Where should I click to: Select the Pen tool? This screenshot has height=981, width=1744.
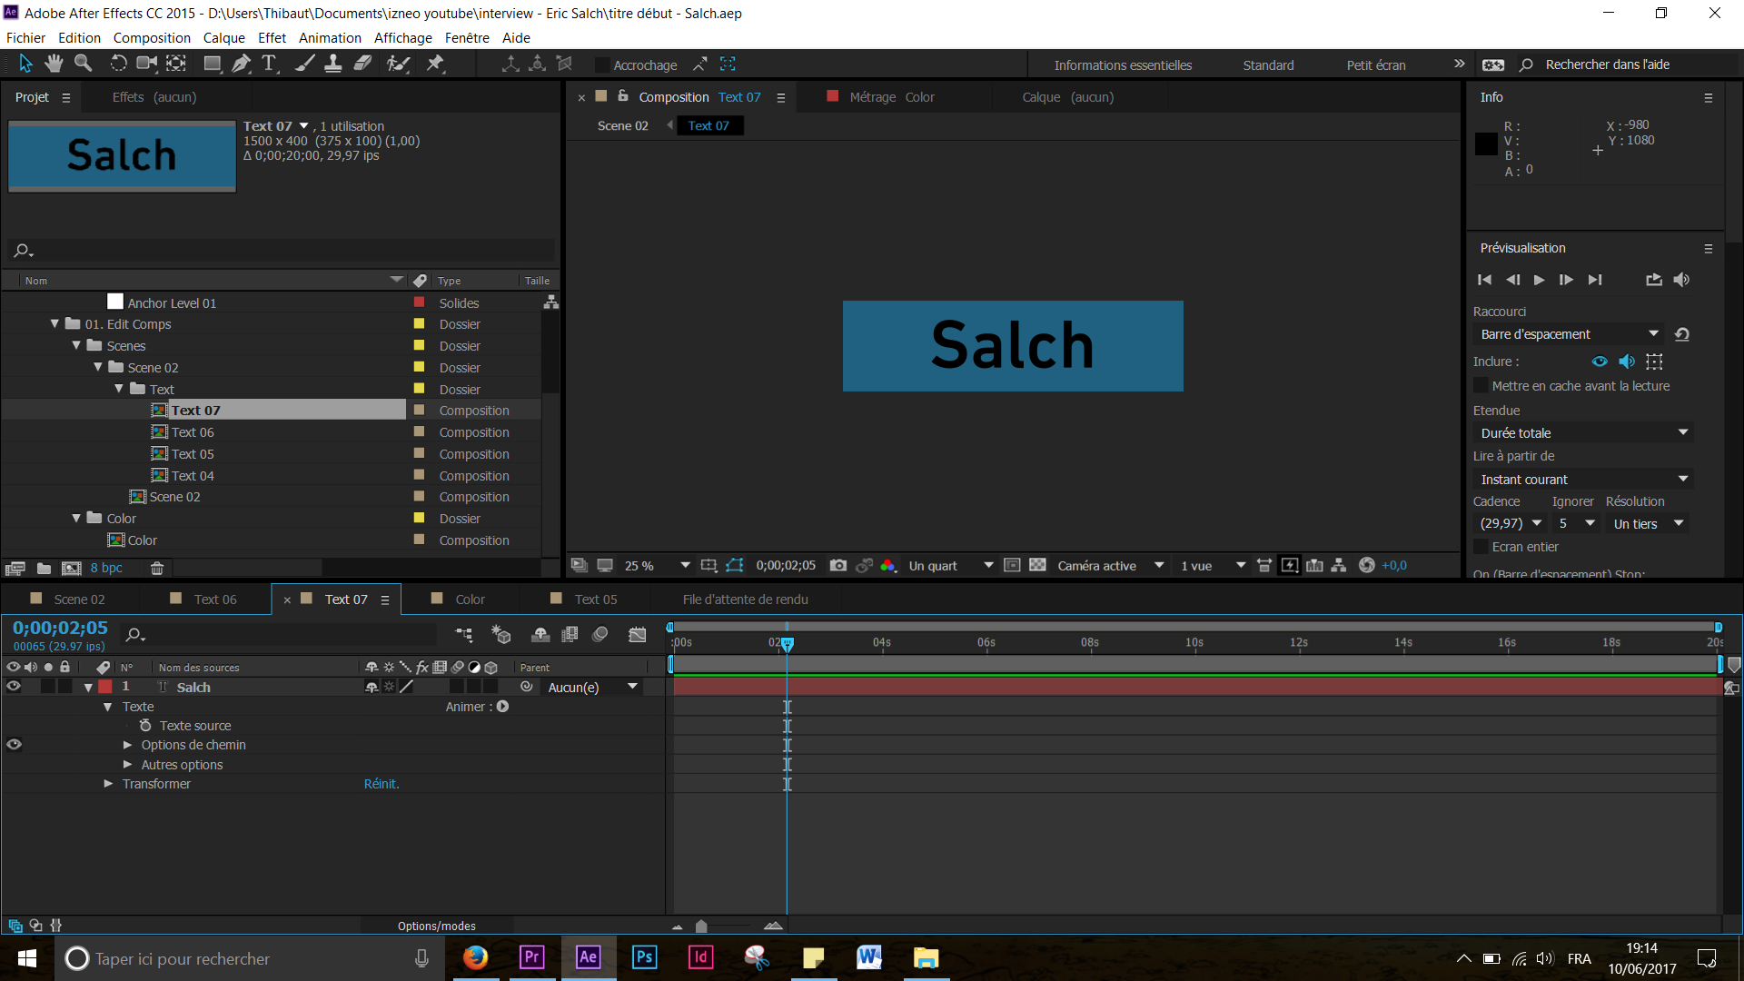pos(241,64)
